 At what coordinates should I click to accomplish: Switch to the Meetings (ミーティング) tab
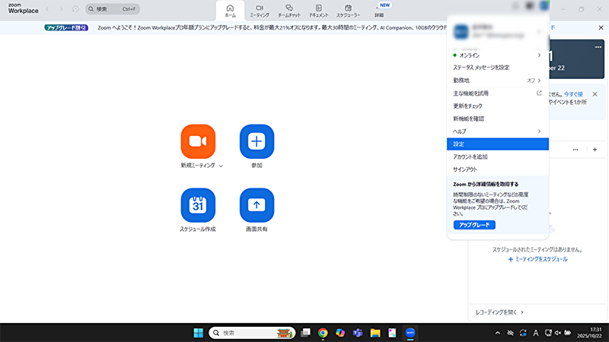click(x=260, y=10)
